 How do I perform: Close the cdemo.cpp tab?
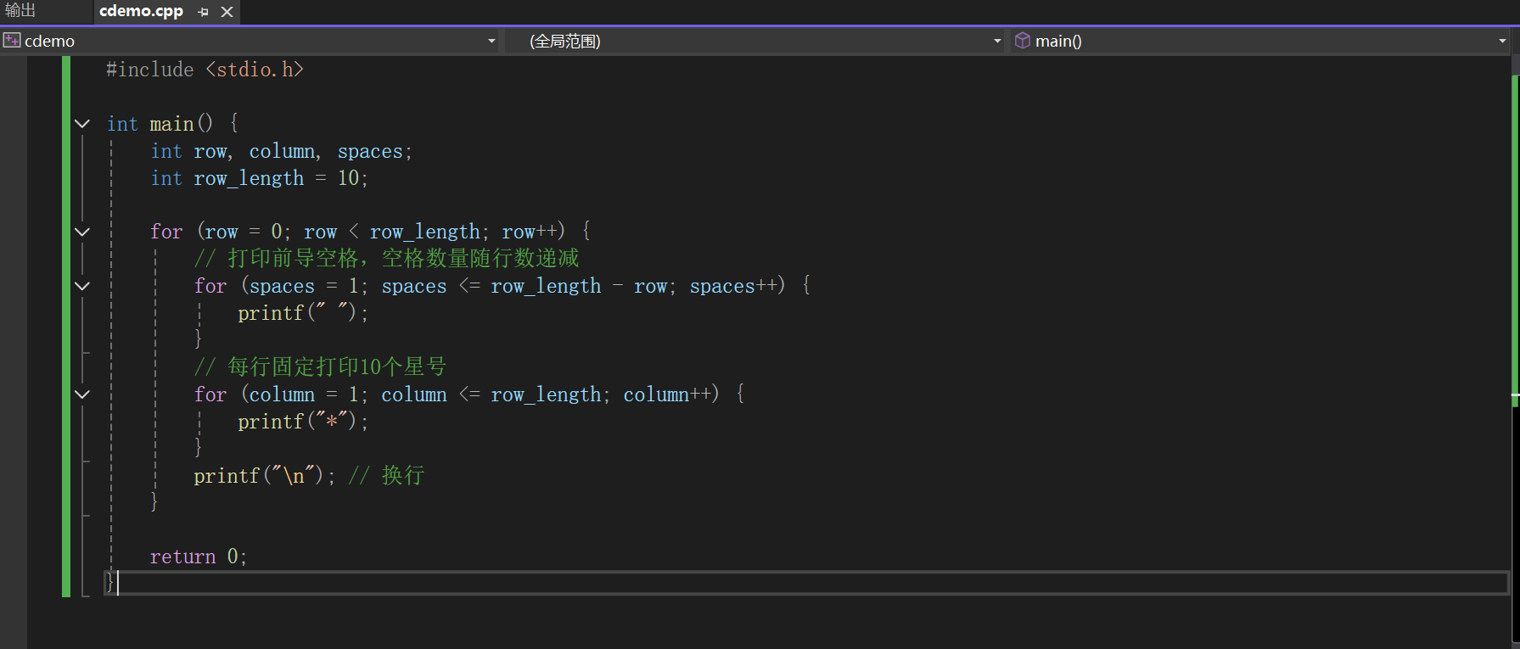(227, 12)
